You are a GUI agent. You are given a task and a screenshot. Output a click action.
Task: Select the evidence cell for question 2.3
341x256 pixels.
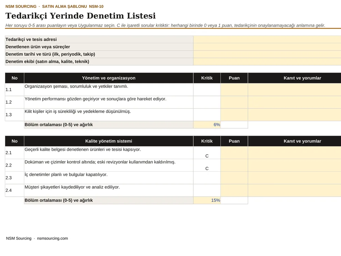295,178
